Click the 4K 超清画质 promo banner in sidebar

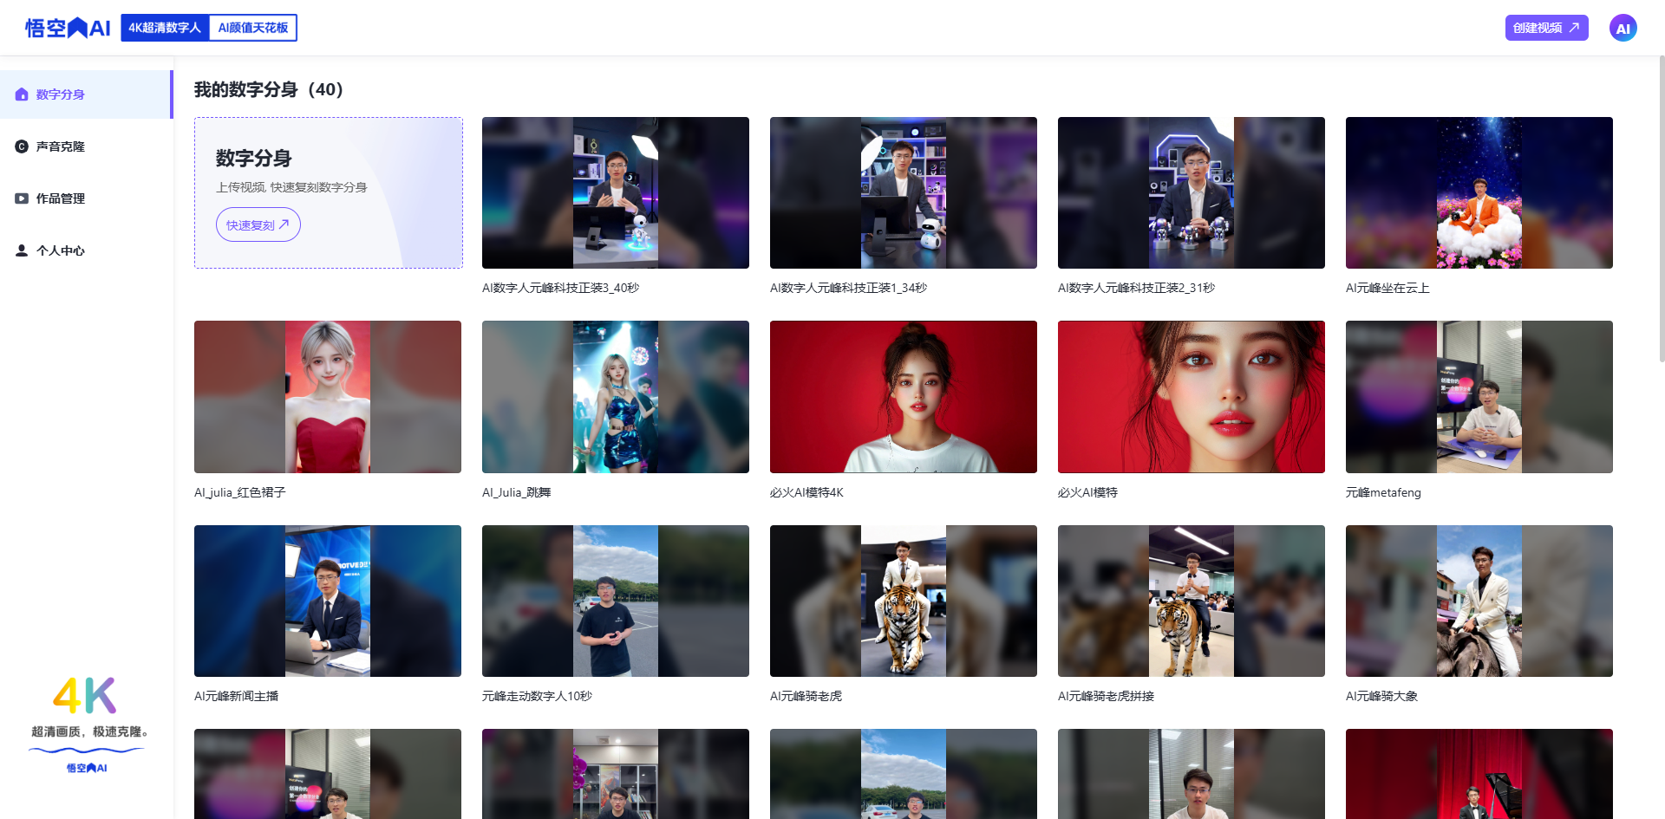(87, 725)
